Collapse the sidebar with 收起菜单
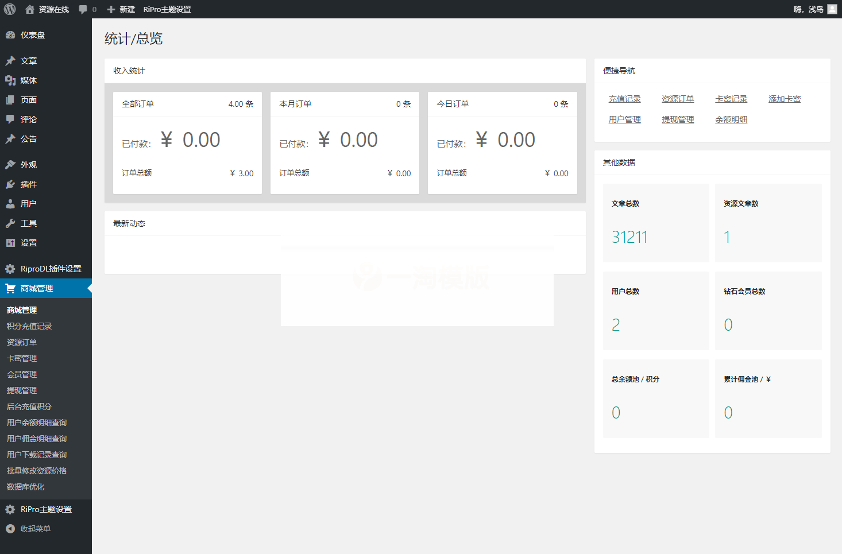 tap(29, 529)
